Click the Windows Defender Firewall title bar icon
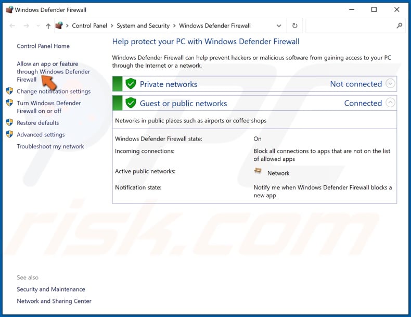Image resolution: width=411 pixels, height=317 pixels. 9,10
